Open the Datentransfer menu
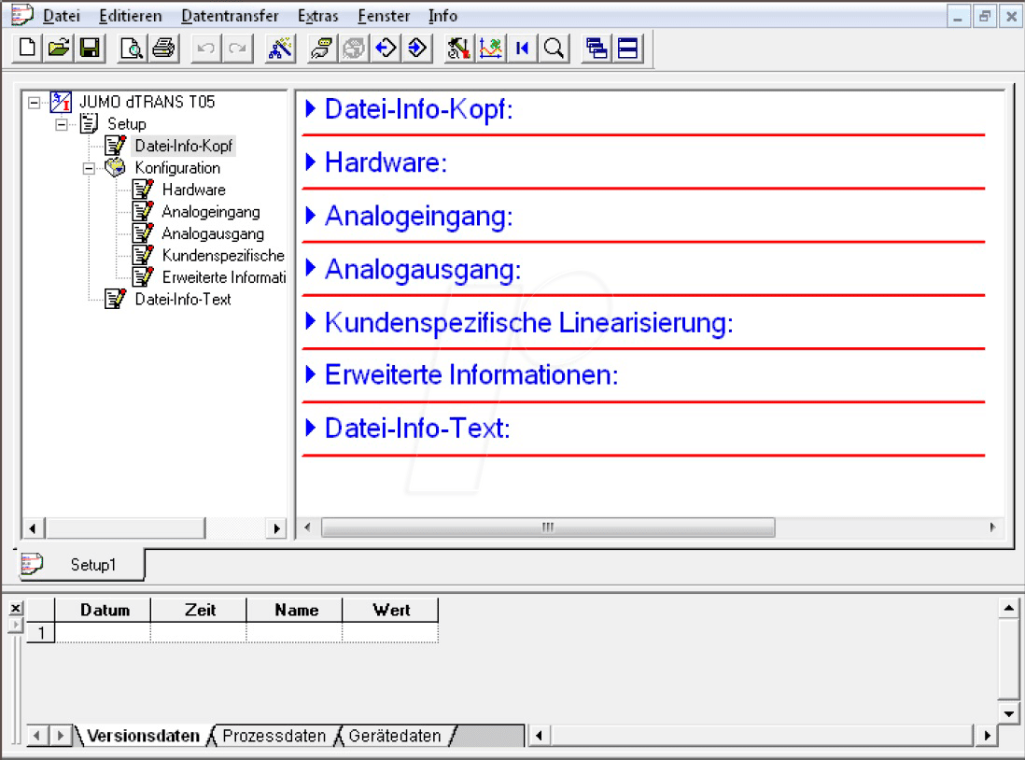The height and width of the screenshot is (760, 1025). [x=230, y=16]
